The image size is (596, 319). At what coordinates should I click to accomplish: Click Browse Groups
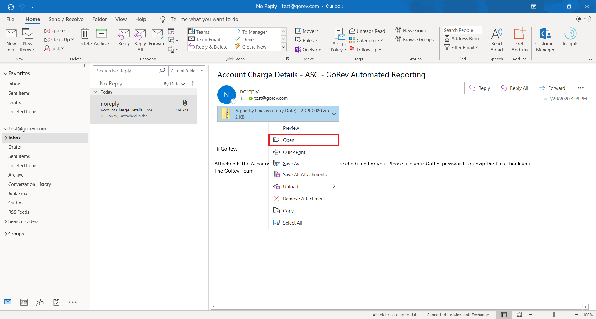coord(414,39)
